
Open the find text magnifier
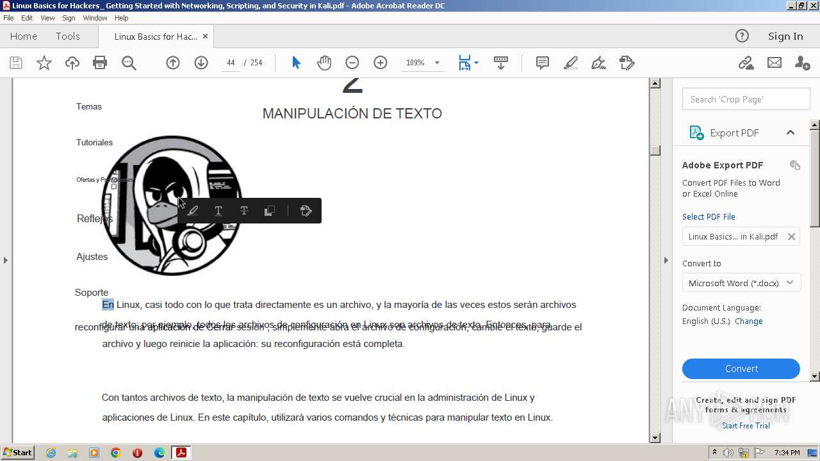click(129, 63)
